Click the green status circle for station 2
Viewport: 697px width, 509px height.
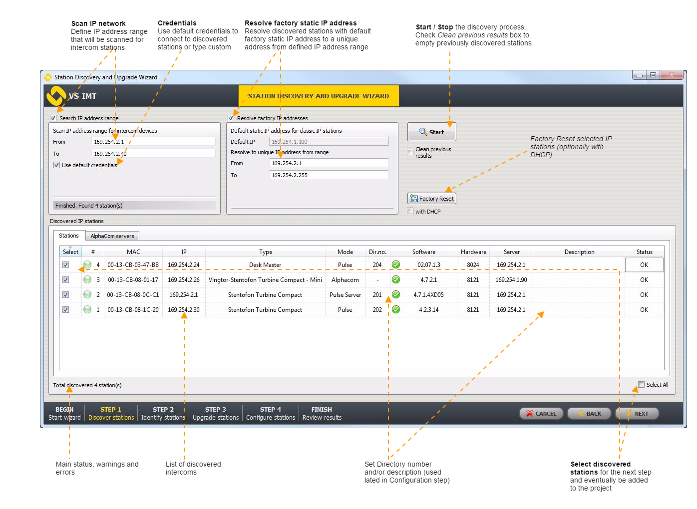click(87, 295)
